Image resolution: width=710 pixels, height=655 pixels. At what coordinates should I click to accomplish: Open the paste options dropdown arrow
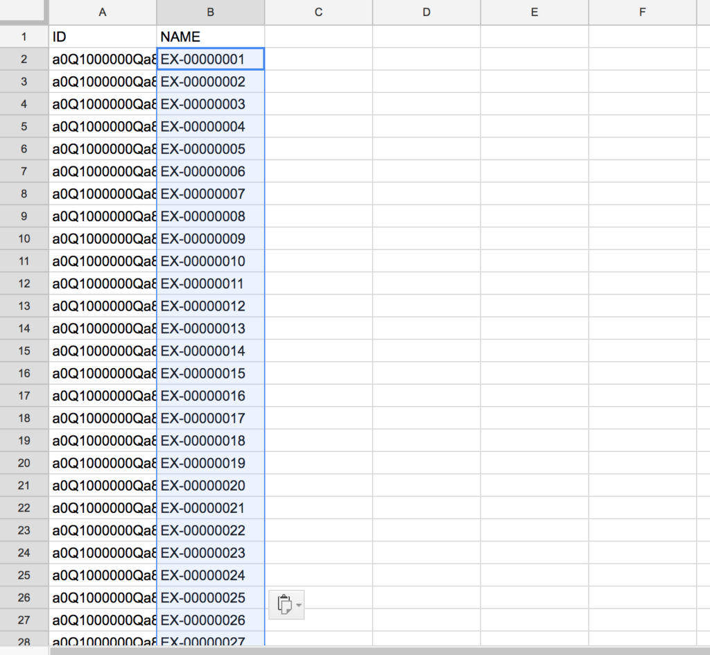298,605
